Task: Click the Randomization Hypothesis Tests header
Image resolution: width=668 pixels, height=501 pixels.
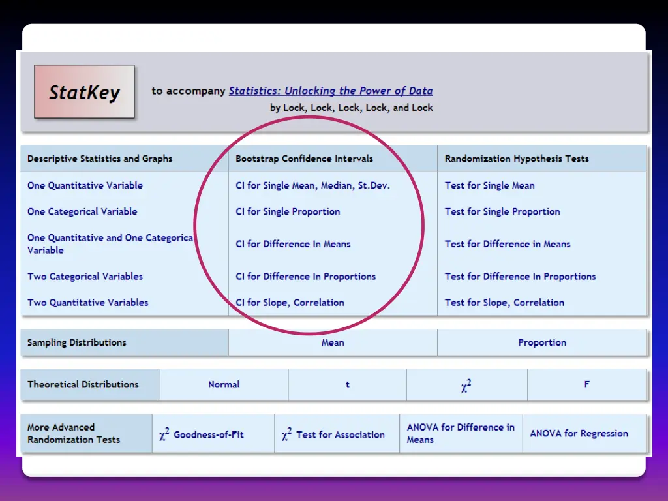Action: 517,159
